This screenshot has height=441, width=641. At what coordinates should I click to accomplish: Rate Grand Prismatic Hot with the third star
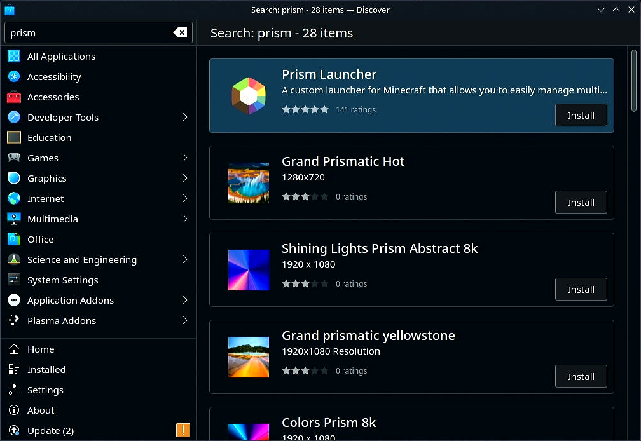[x=305, y=196]
